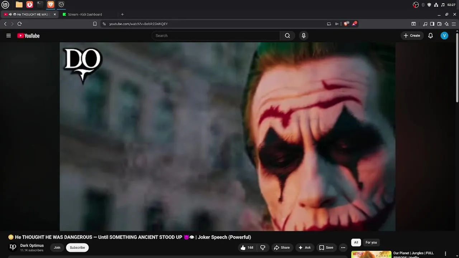Image resolution: width=459 pixels, height=258 pixels.
Task: Open the music note sound tray icon
Action: pyautogui.click(x=443, y=5)
